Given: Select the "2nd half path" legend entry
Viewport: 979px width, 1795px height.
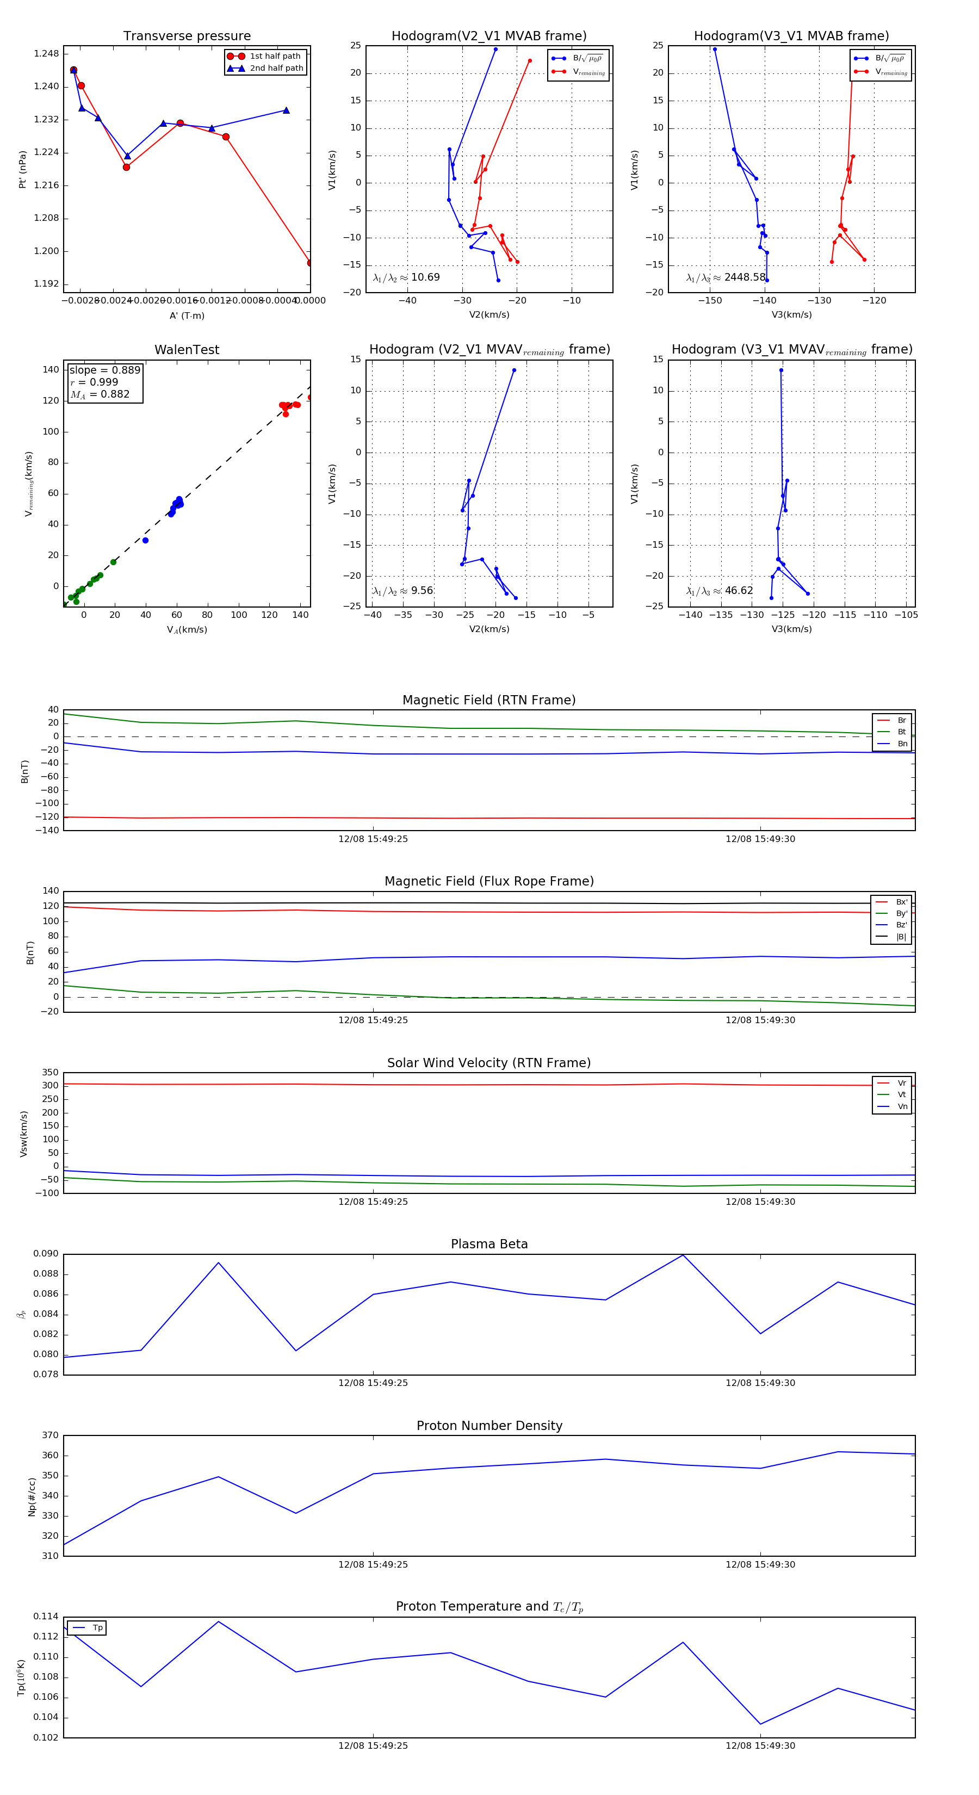Looking at the screenshot, I should [x=265, y=69].
